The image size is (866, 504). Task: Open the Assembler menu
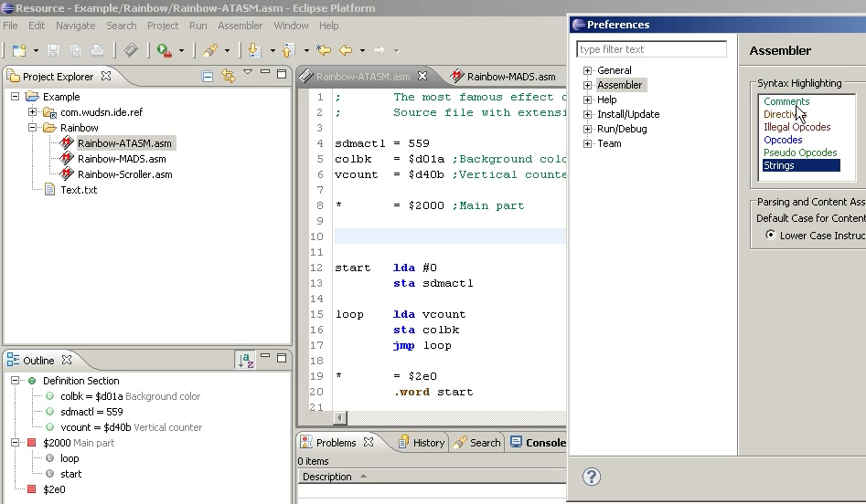coord(241,26)
